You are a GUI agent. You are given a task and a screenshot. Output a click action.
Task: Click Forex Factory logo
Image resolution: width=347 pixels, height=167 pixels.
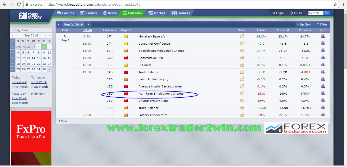(30, 16)
